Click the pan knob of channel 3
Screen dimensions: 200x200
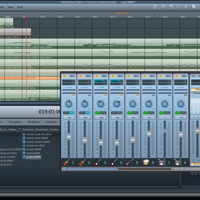[101, 104]
